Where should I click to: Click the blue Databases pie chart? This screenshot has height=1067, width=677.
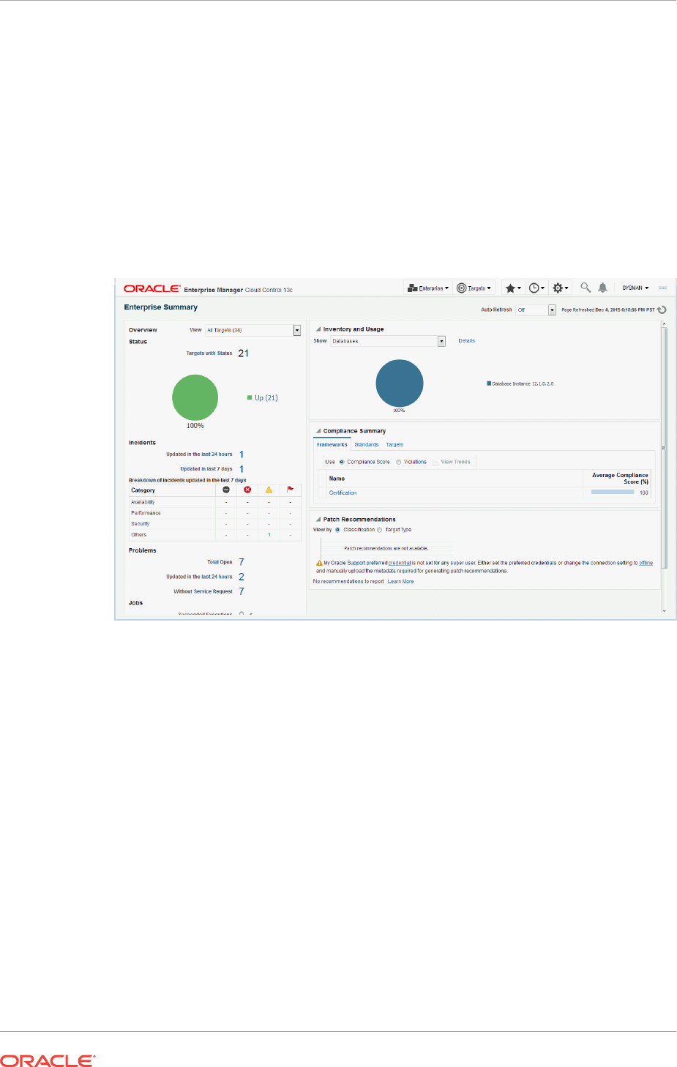click(400, 383)
